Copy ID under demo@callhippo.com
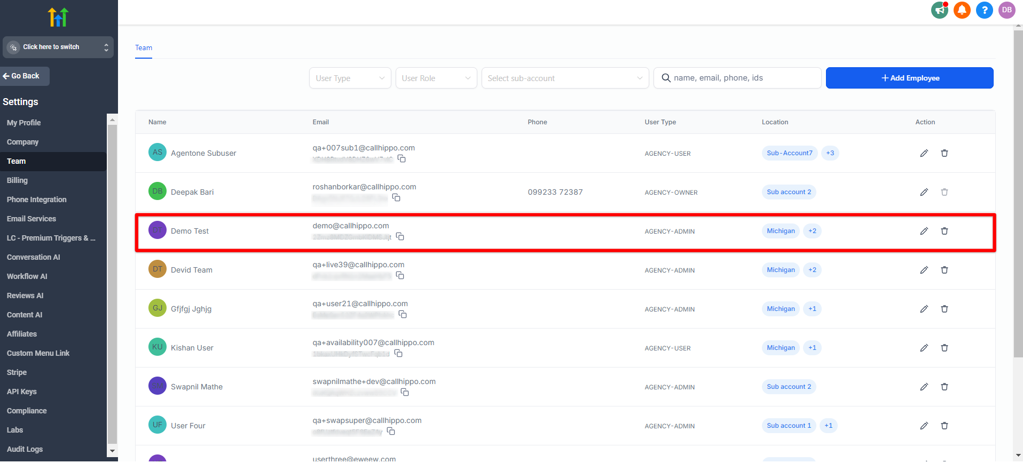Image resolution: width=1023 pixels, height=471 pixels. pyautogui.click(x=400, y=236)
